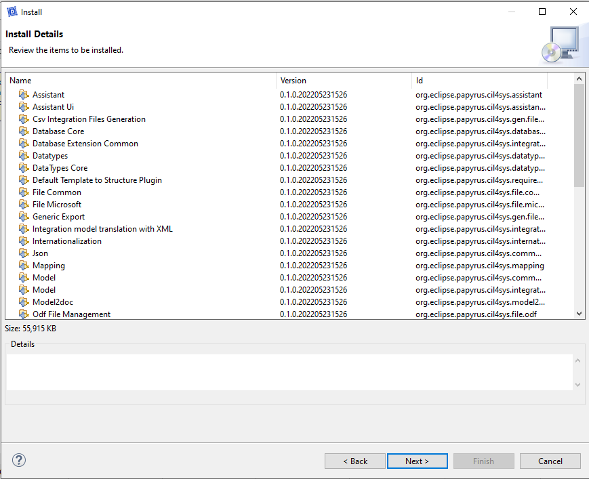
Task: Click version cell of the Json row
Action: (x=313, y=253)
